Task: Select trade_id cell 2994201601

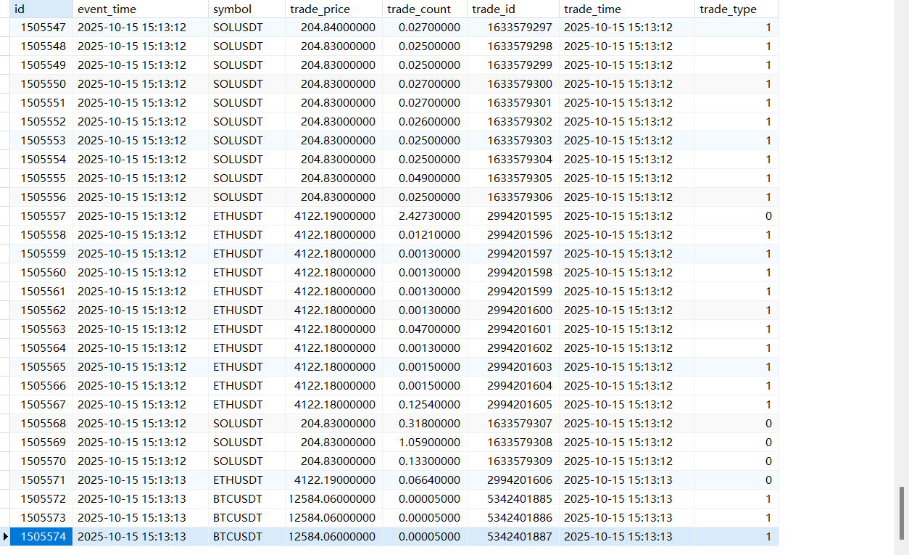Action: (513, 329)
